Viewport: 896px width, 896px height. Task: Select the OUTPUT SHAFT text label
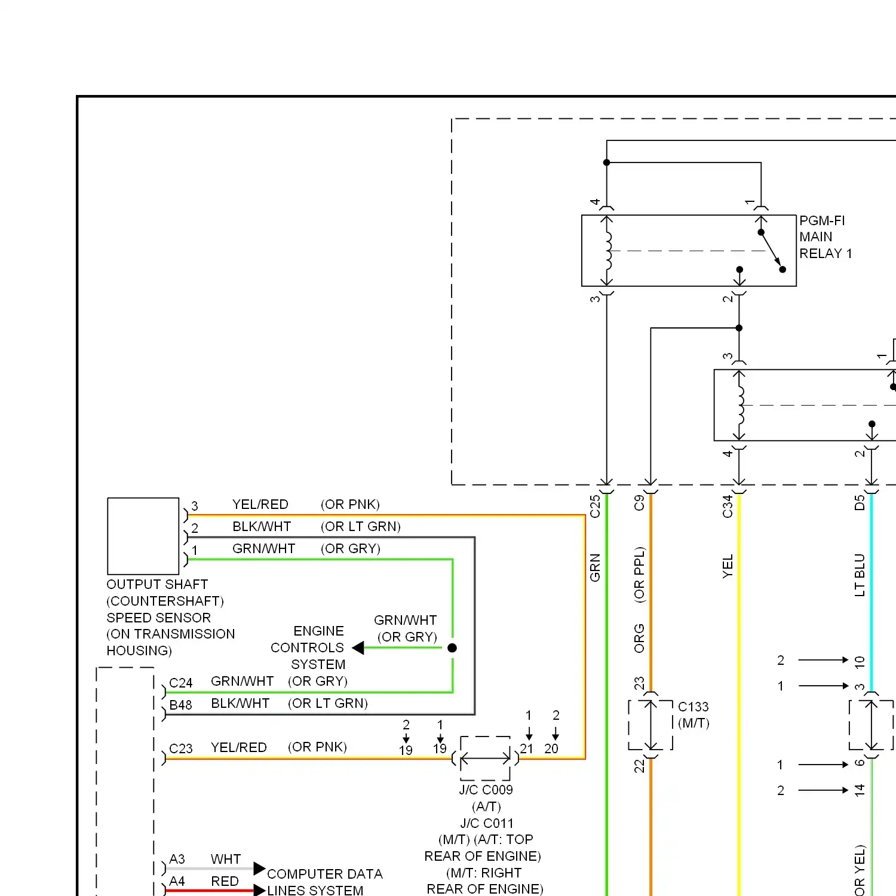[x=157, y=584]
